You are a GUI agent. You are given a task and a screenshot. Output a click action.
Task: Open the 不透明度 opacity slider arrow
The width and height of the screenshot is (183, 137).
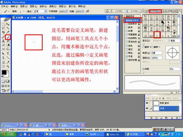[x=66, y=11]
